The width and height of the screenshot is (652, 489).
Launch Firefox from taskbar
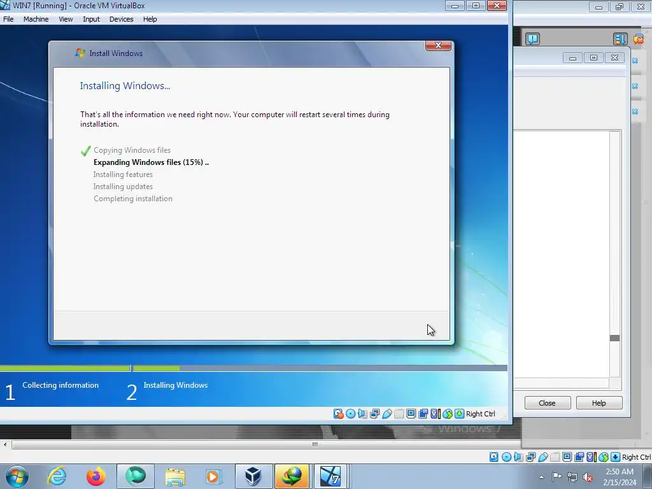[96, 476]
